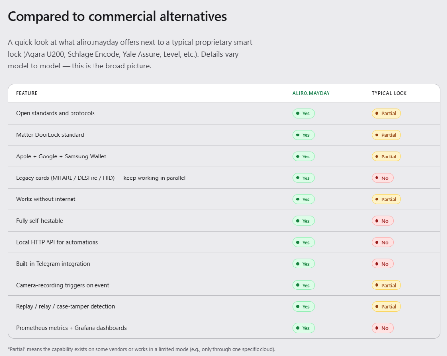This screenshot has width=447, height=356.
Task: Click the Yes badge for Works without internet
Action: 304,200
